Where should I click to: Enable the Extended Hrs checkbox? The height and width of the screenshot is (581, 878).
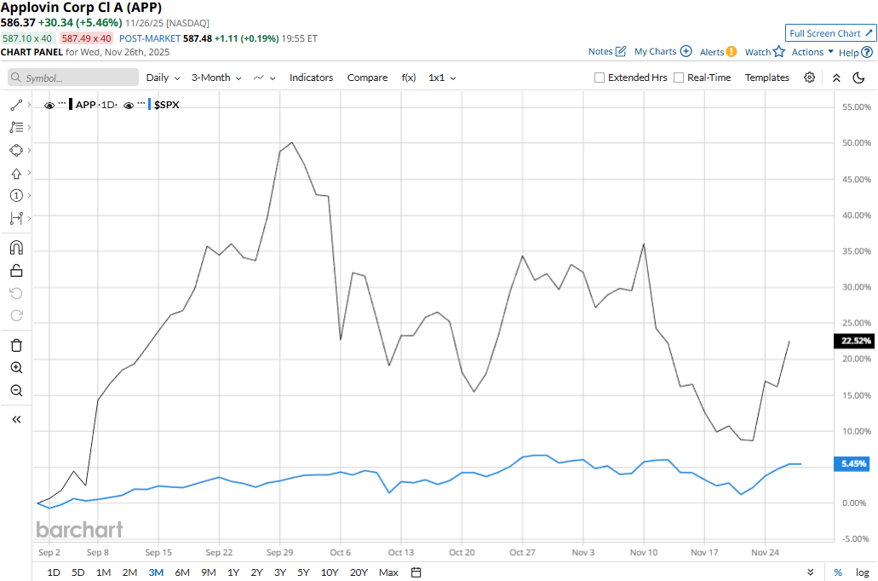[x=600, y=78]
